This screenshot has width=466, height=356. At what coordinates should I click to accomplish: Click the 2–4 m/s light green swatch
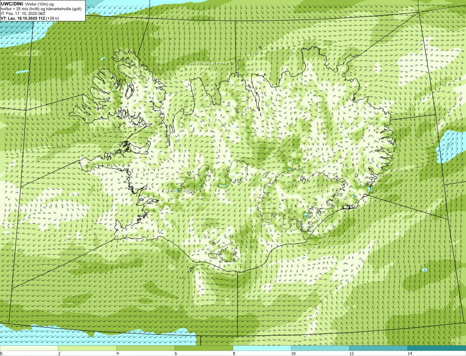coord(87,348)
